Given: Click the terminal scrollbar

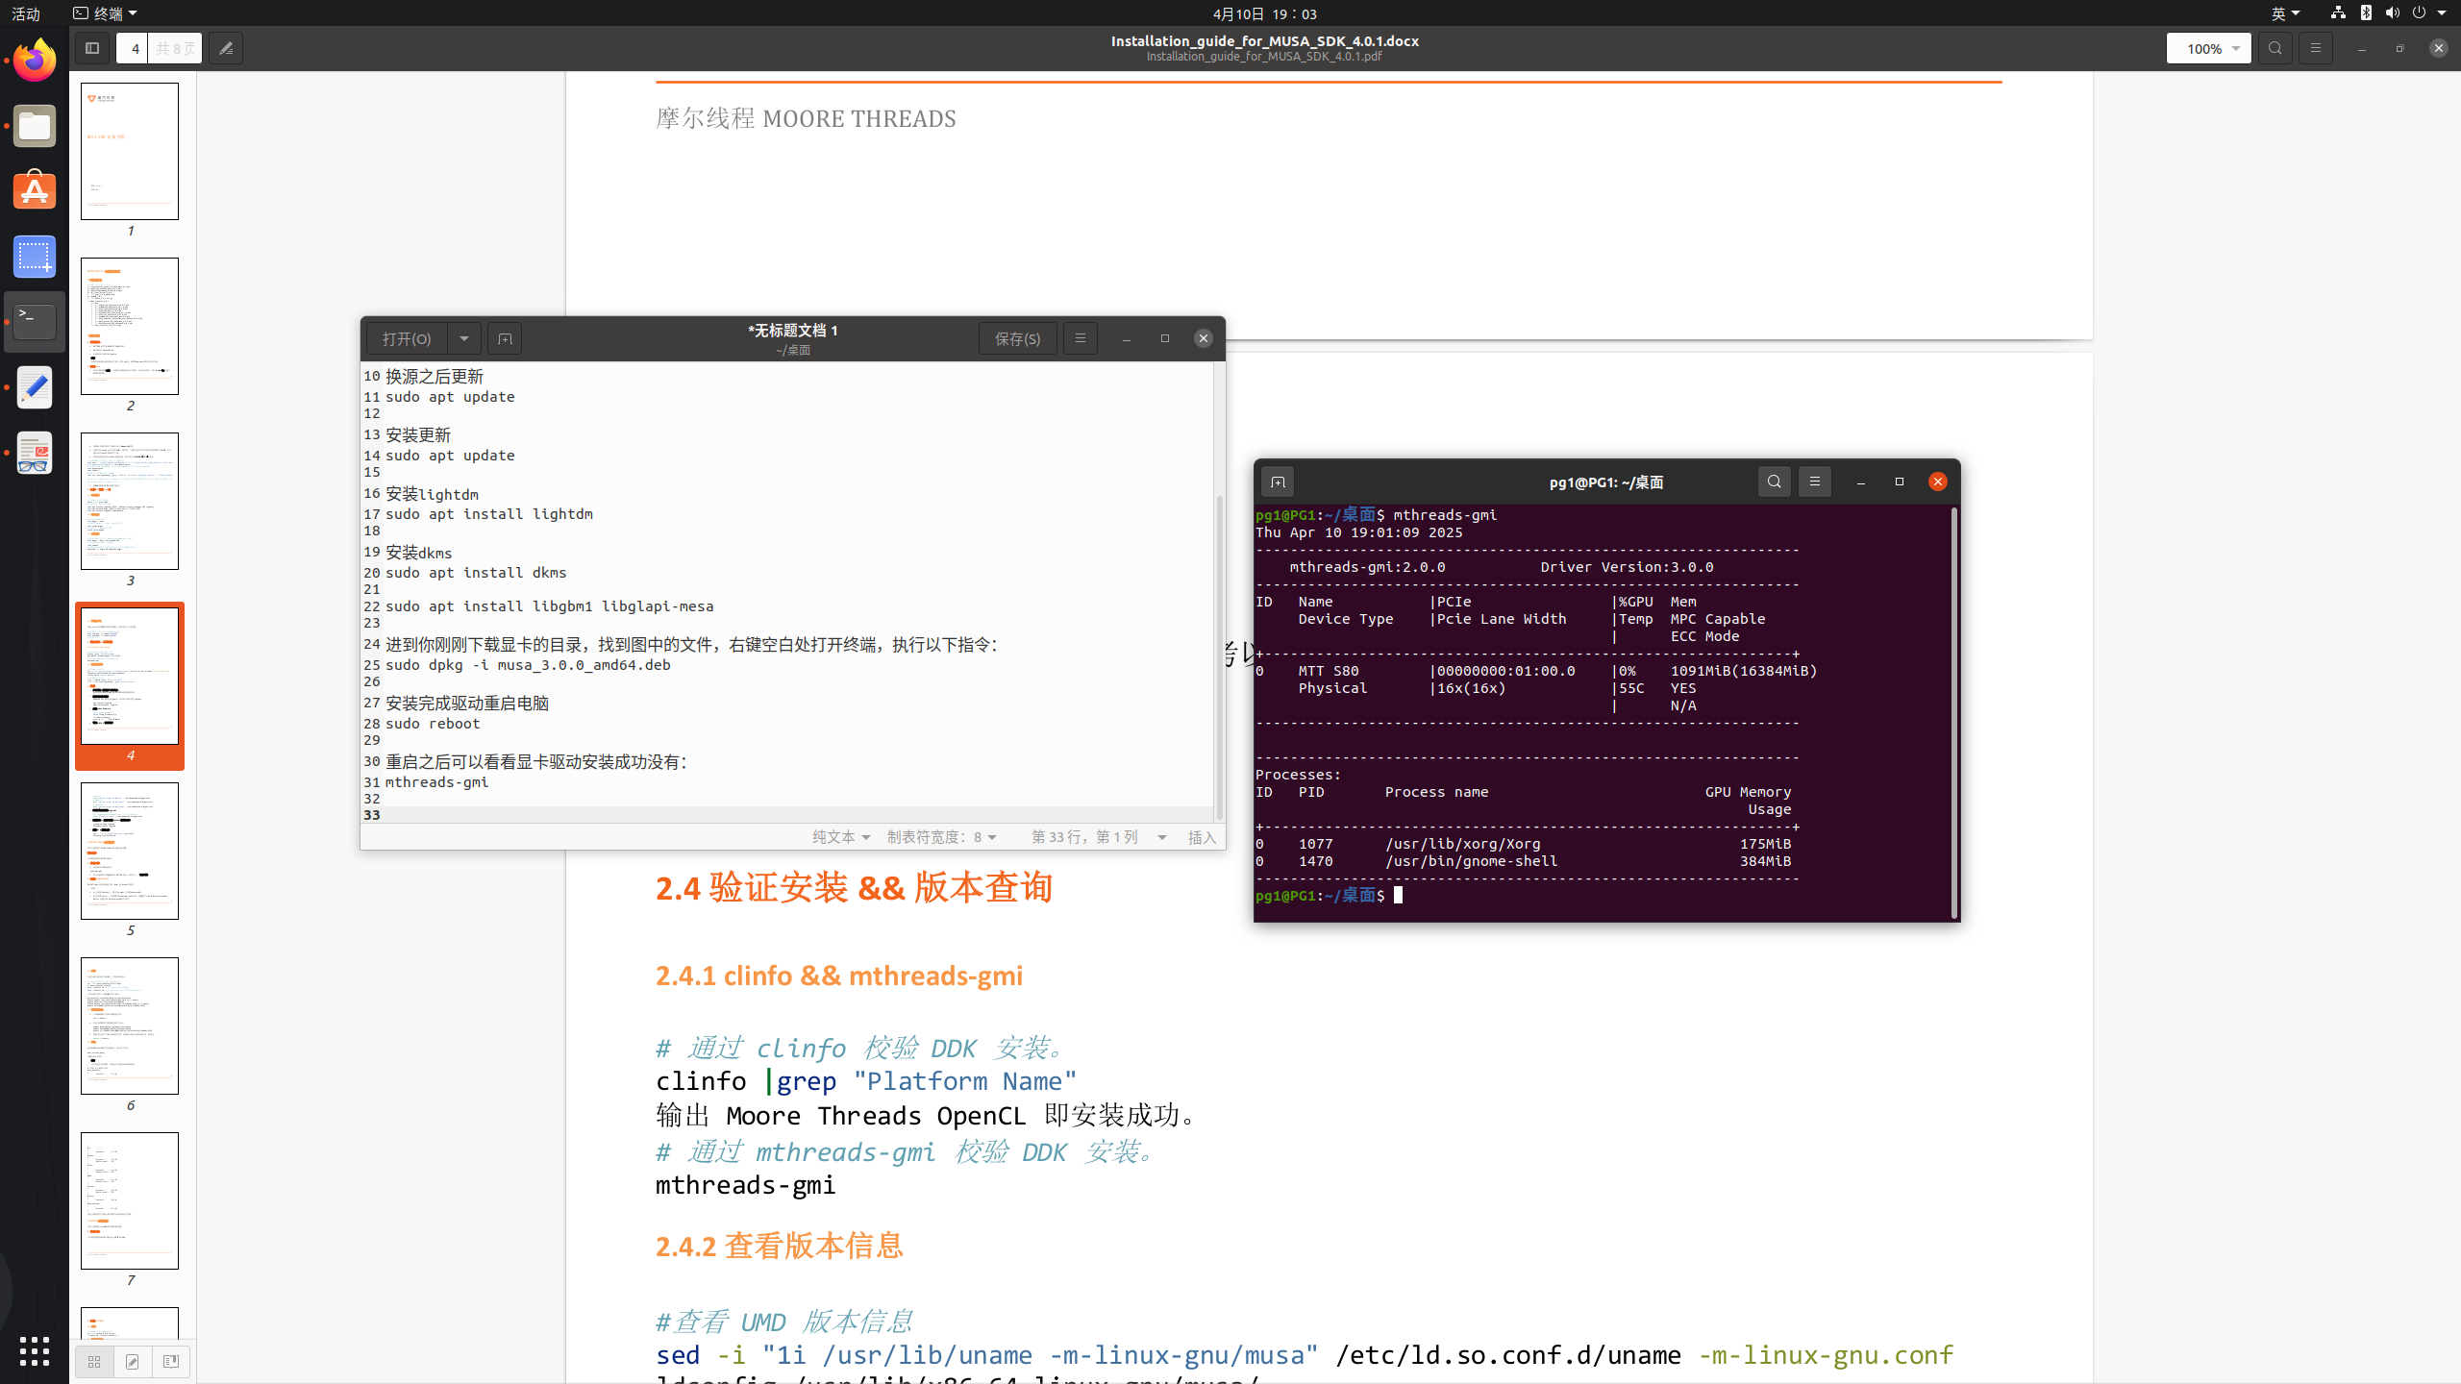Looking at the screenshot, I should (x=1954, y=711).
